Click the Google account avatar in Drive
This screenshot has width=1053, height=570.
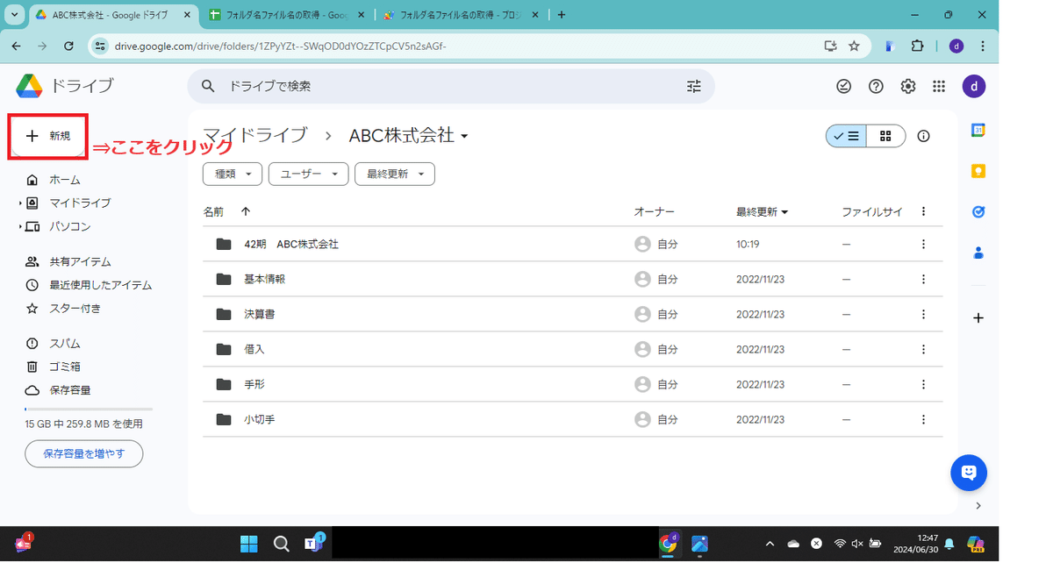pos(974,86)
